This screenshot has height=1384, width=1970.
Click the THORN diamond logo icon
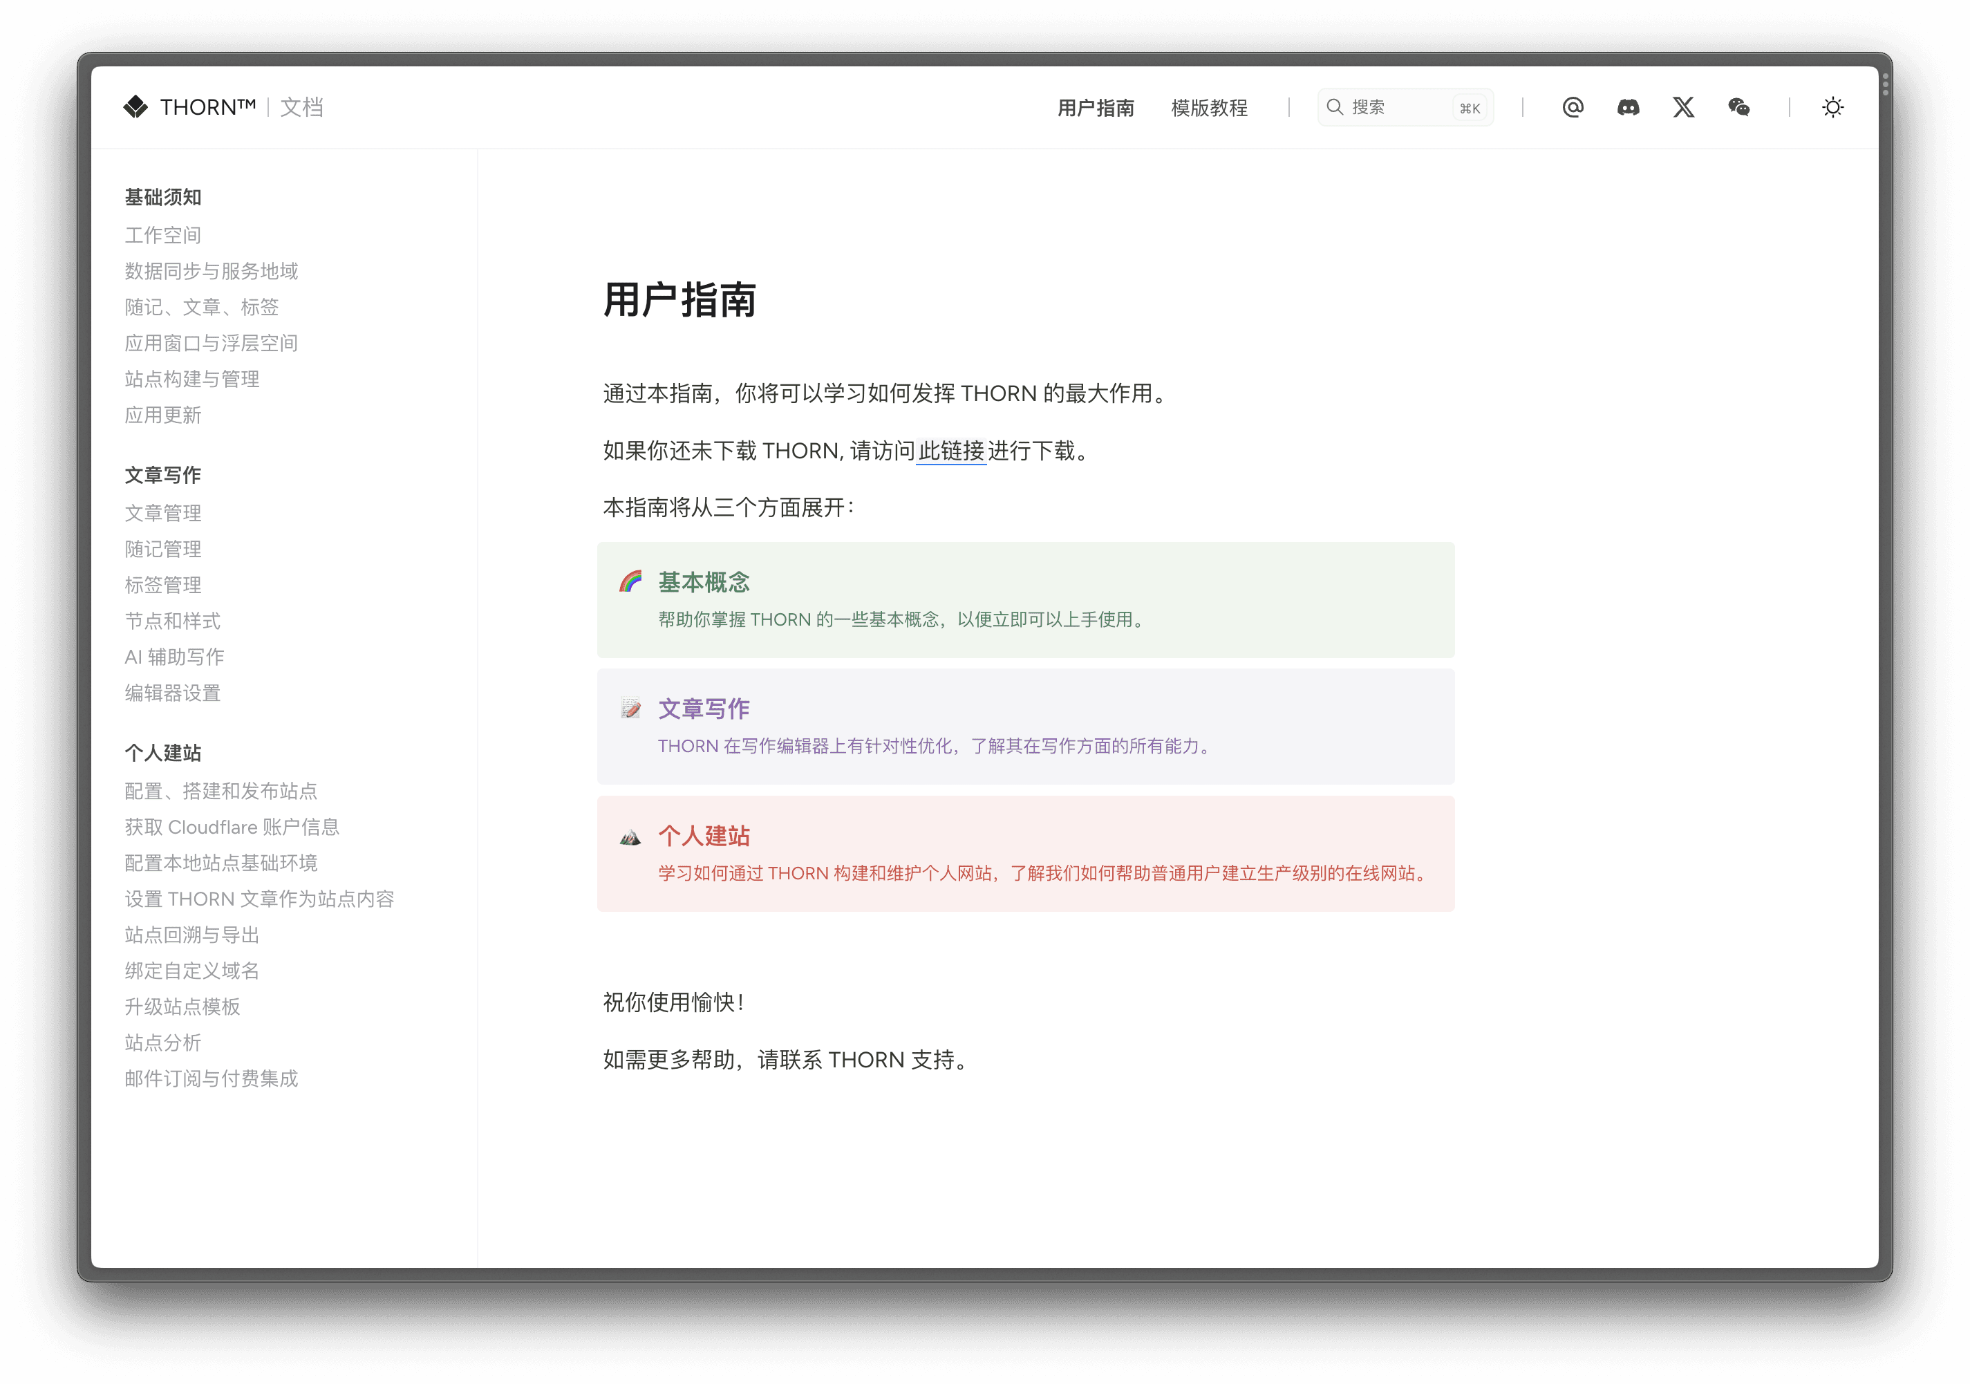(x=135, y=106)
